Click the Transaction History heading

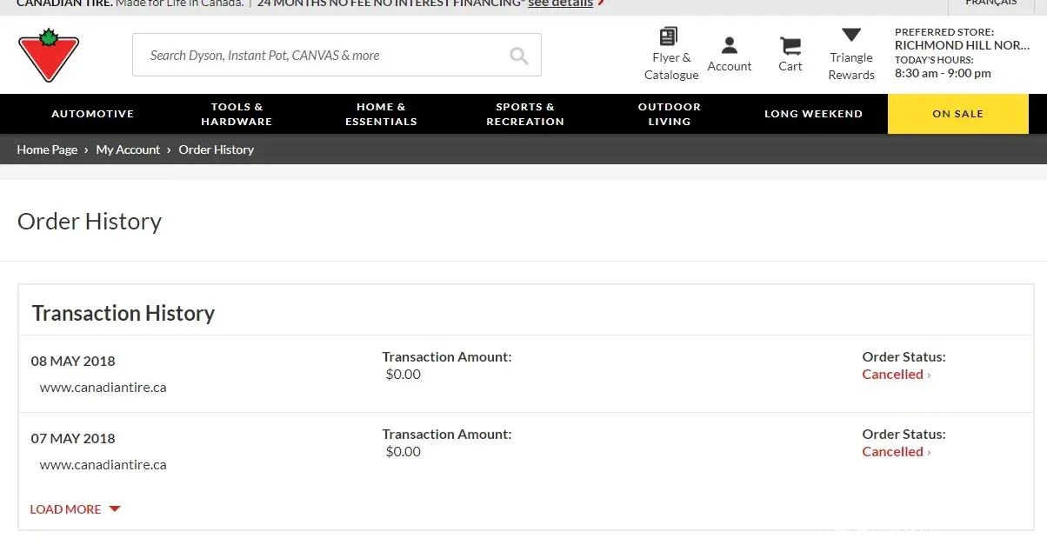point(123,313)
